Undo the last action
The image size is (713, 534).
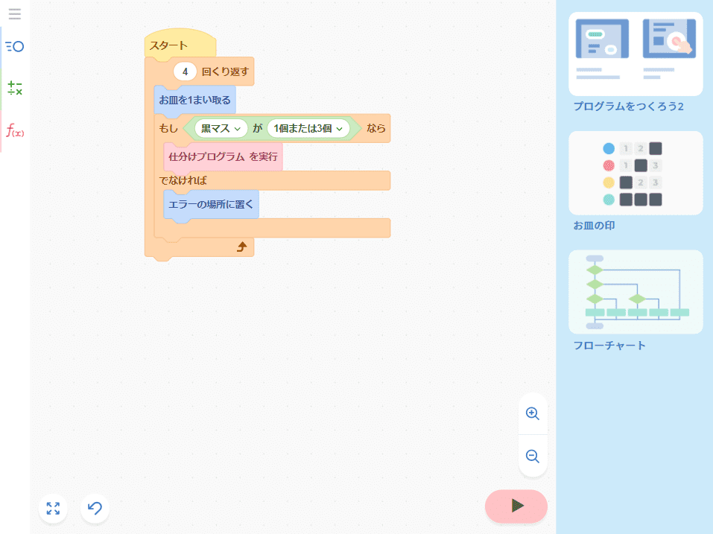(95, 509)
